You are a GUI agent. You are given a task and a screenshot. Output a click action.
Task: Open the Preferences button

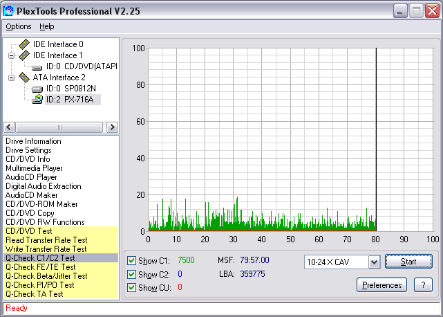[381, 285]
